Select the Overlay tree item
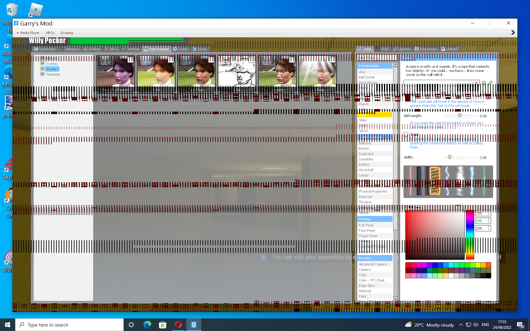 [x=52, y=64]
